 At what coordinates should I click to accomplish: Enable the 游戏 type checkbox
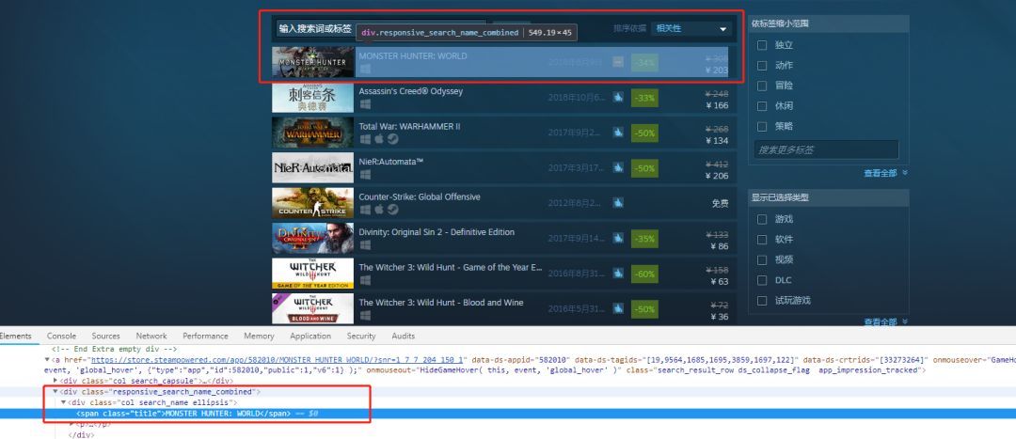pyautogui.click(x=762, y=220)
